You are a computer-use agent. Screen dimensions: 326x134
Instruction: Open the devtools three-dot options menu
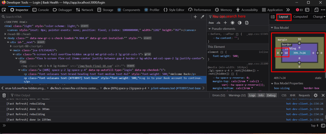(x=322, y=10)
